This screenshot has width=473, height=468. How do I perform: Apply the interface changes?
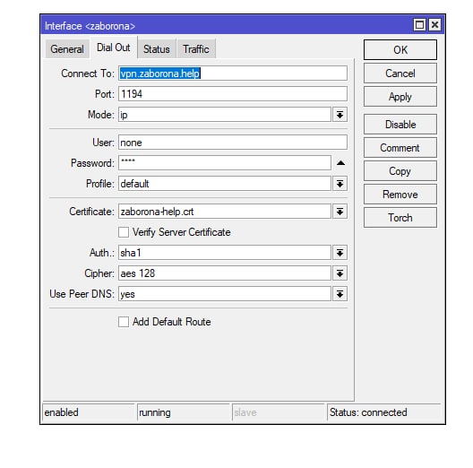[x=400, y=97]
